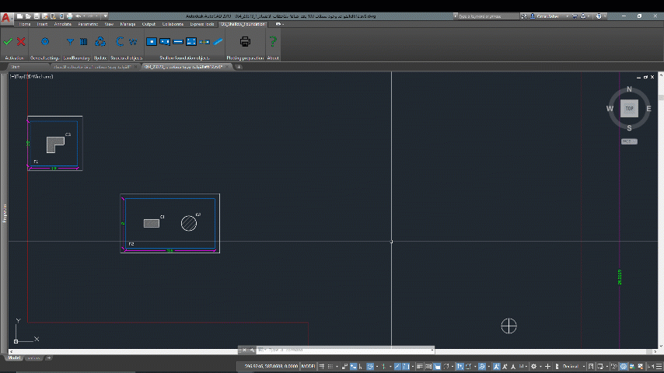Image resolution: width=664 pixels, height=373 pixels.
Task: Open the View ribbon tab
Action: (x=109, y=24)
